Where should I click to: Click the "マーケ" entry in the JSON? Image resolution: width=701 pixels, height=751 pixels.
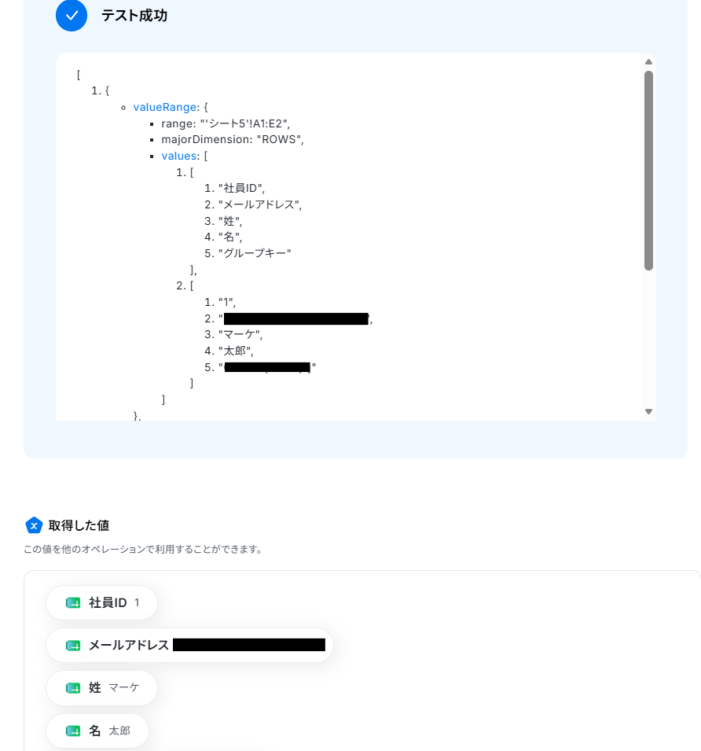coord(240,334)
